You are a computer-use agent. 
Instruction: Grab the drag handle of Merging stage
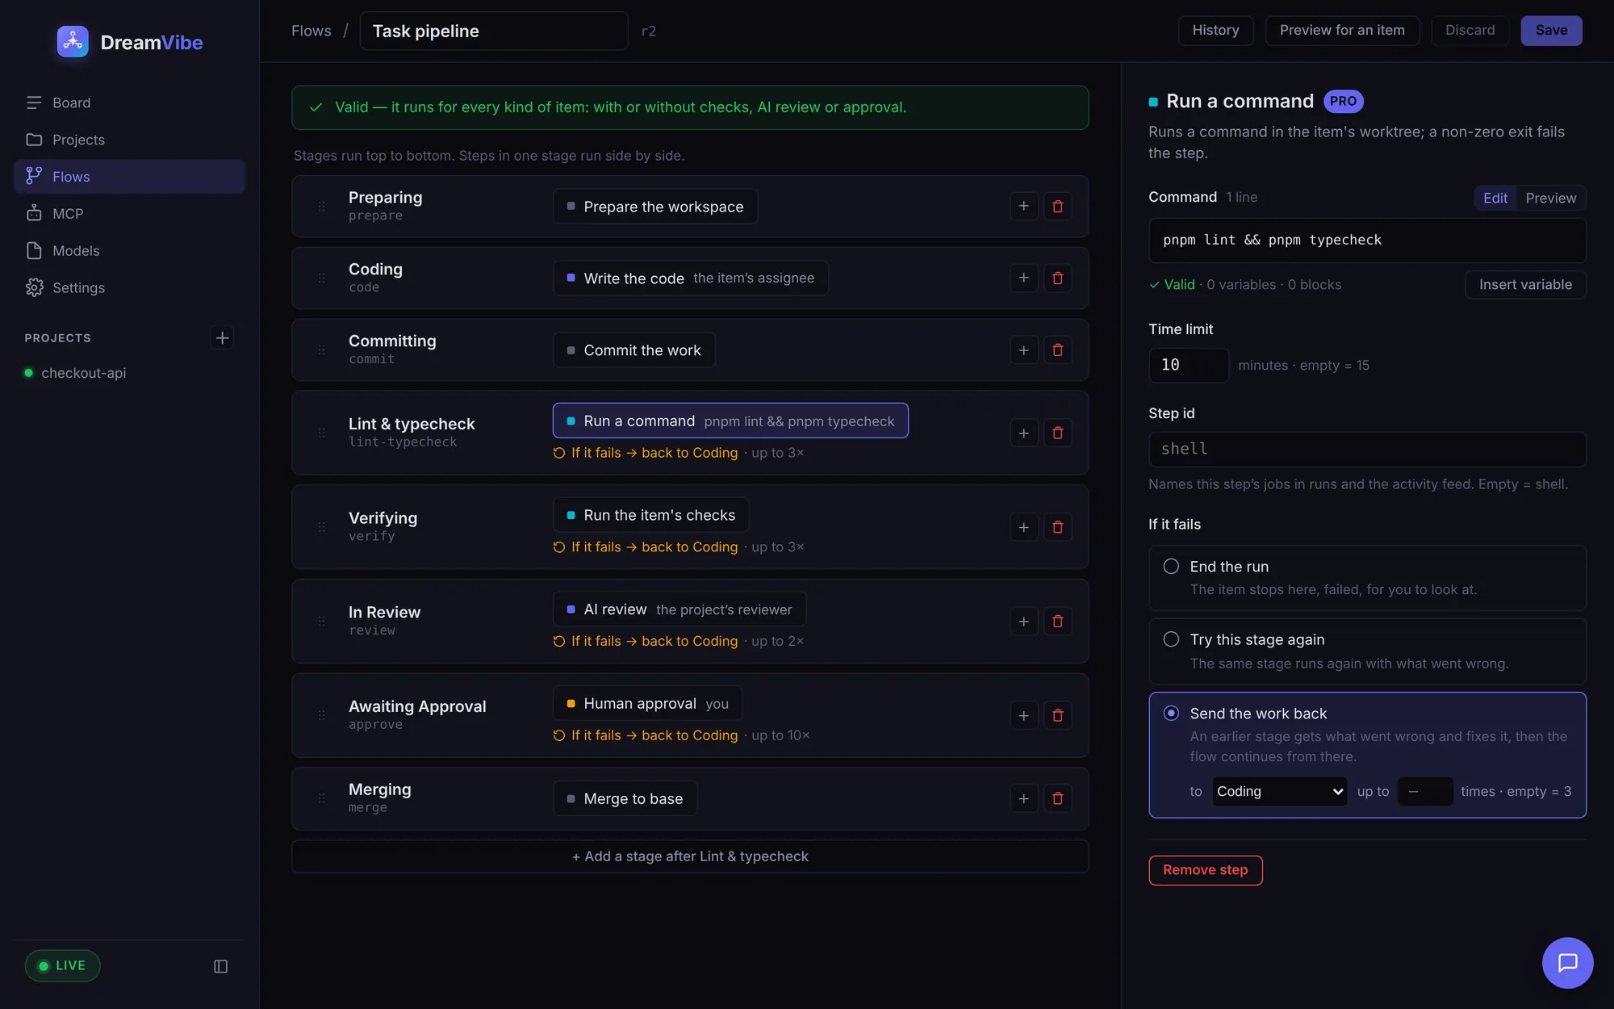(x=321, y=798)
